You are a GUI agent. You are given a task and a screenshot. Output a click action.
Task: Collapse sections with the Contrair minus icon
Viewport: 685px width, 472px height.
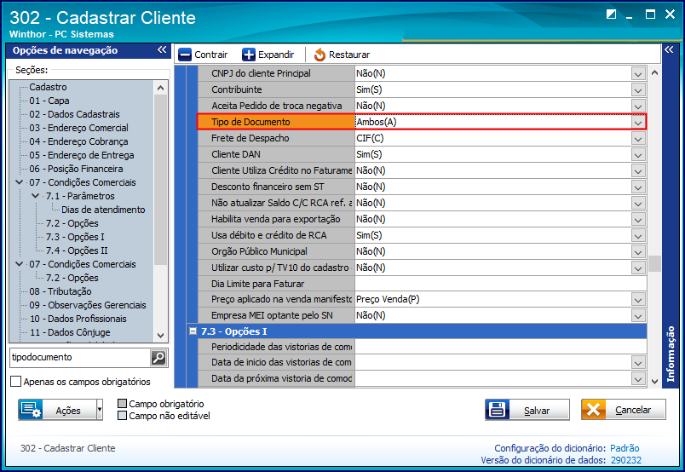point(185,55)
